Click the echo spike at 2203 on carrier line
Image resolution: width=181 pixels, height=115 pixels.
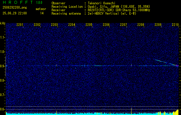57,65
